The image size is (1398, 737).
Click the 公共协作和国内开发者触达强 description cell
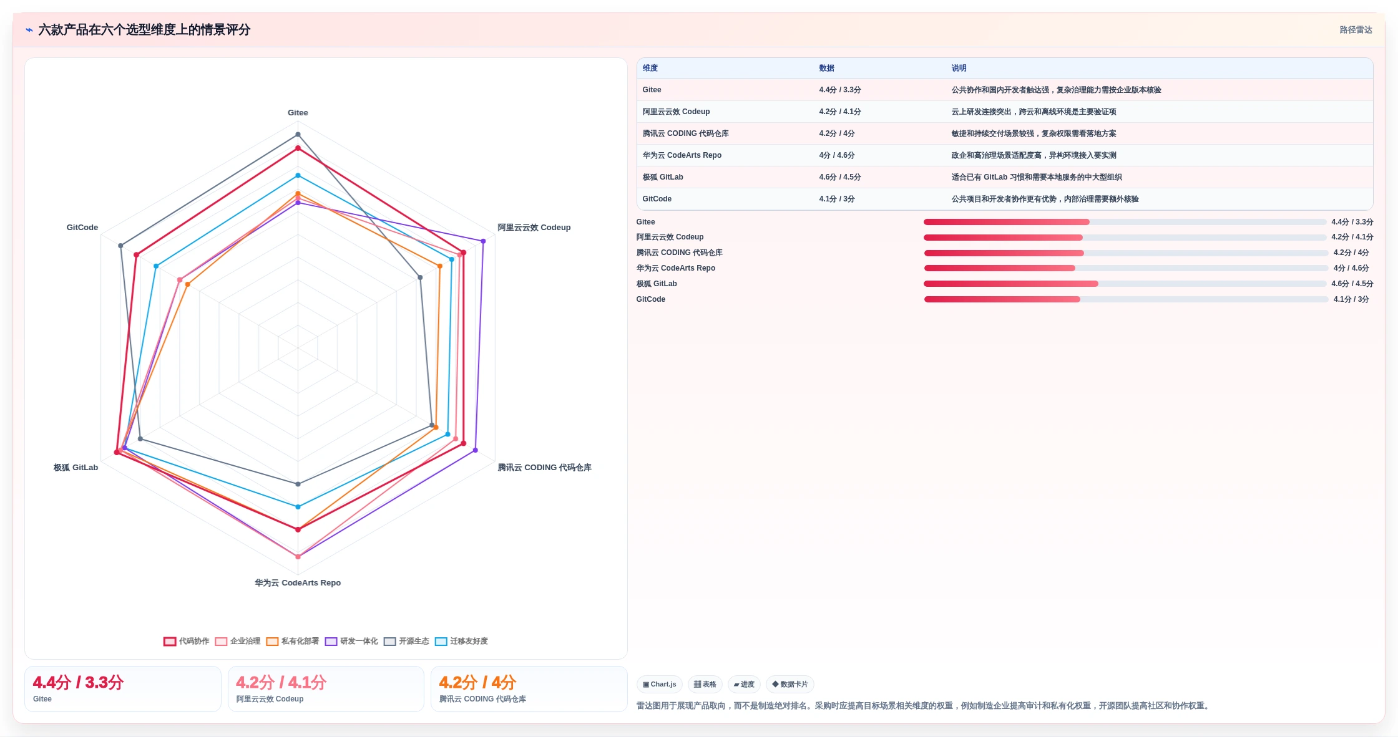1056,90
